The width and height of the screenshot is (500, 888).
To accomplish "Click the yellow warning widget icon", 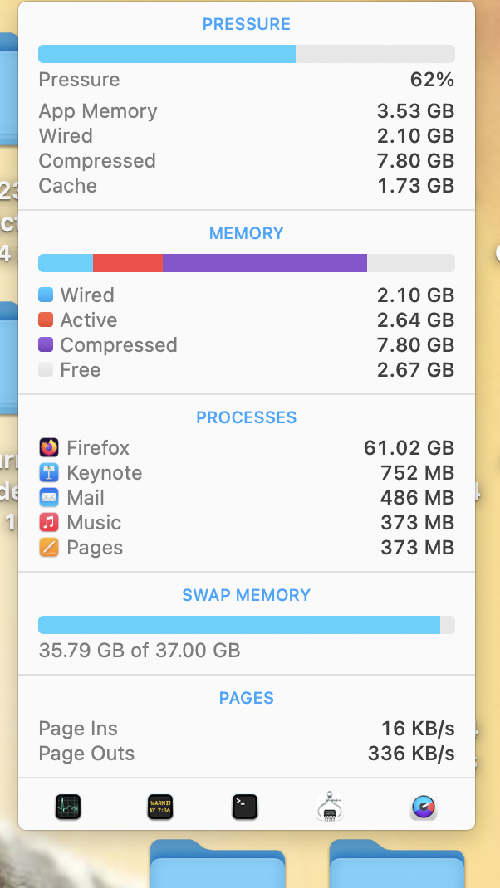I will coord(160,806).
